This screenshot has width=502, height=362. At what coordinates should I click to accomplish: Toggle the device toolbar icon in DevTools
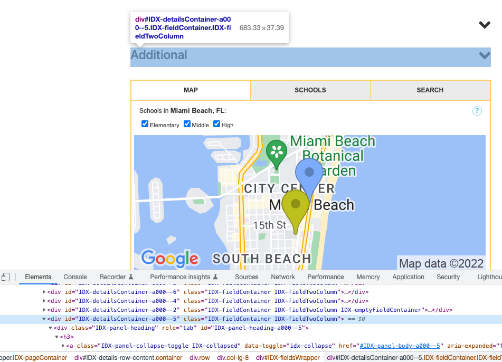point(5,277)
